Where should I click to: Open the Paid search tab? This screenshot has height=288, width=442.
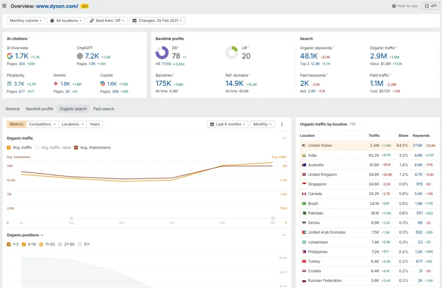[x=103, y=109]
